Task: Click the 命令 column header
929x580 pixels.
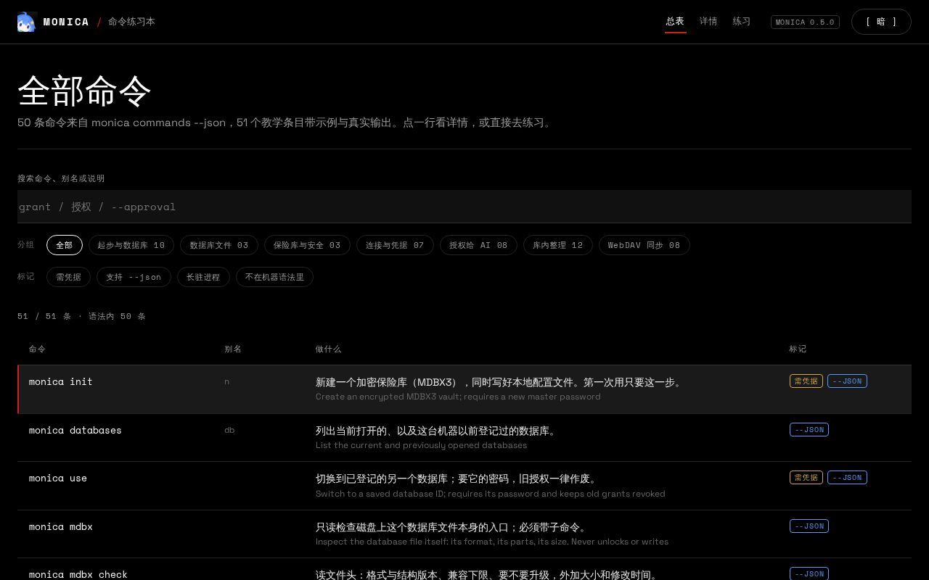Action: click(x=37, y=349)
